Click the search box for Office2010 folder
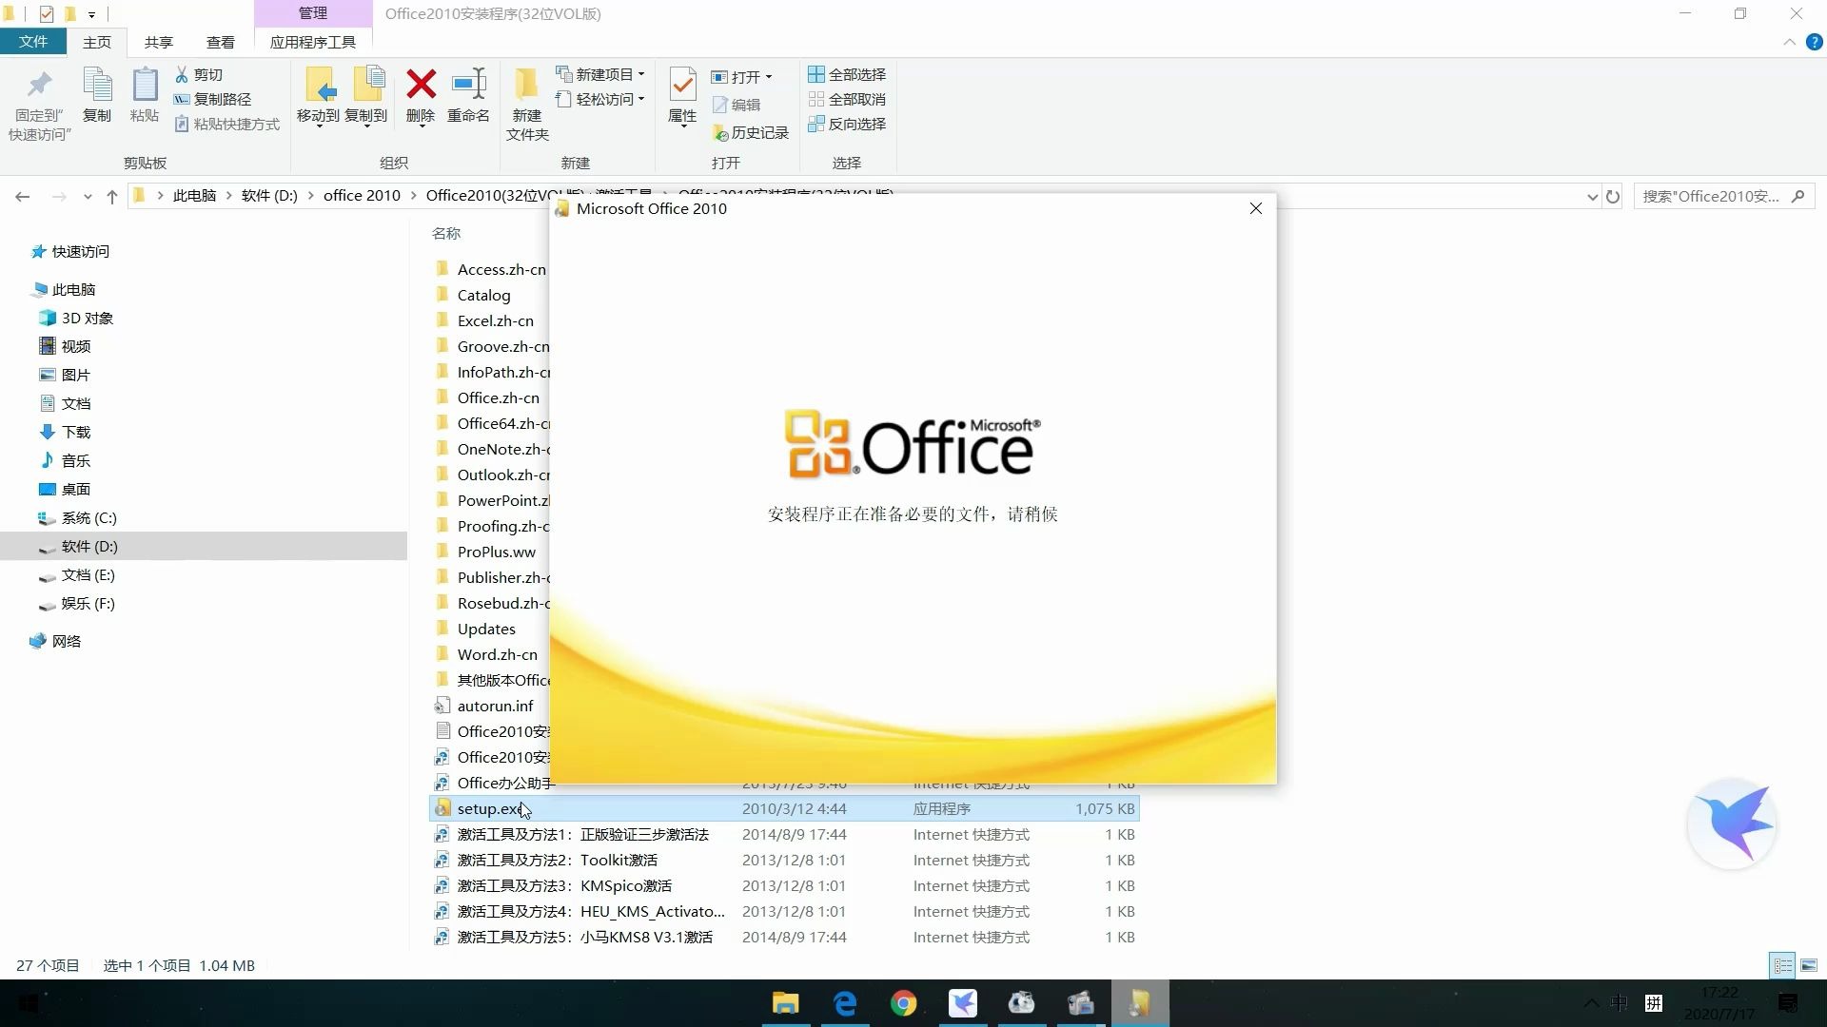Viewport: 1827px width, 1027px height. coord(1723,196)
